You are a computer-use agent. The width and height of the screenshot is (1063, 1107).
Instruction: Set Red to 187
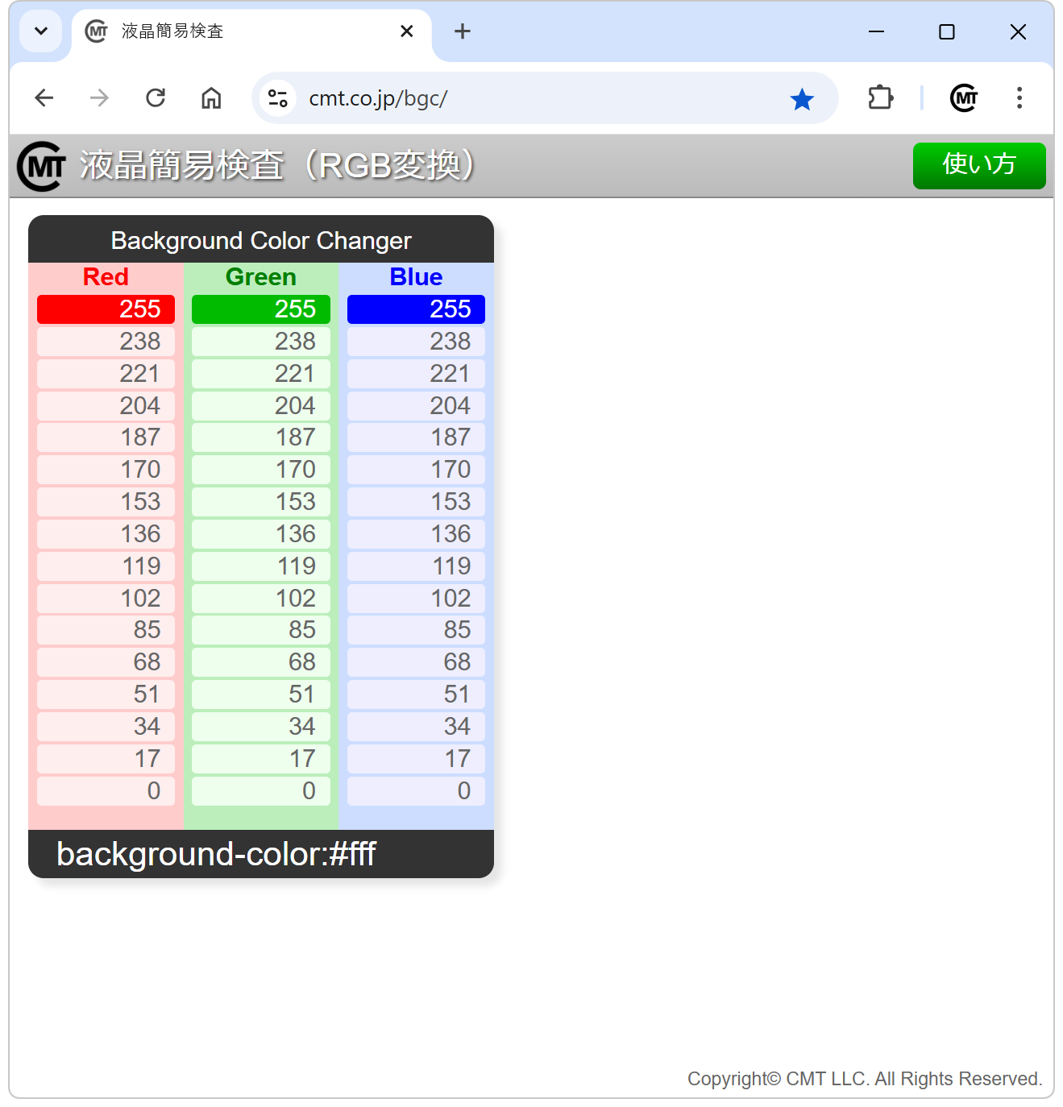[106, 437]
